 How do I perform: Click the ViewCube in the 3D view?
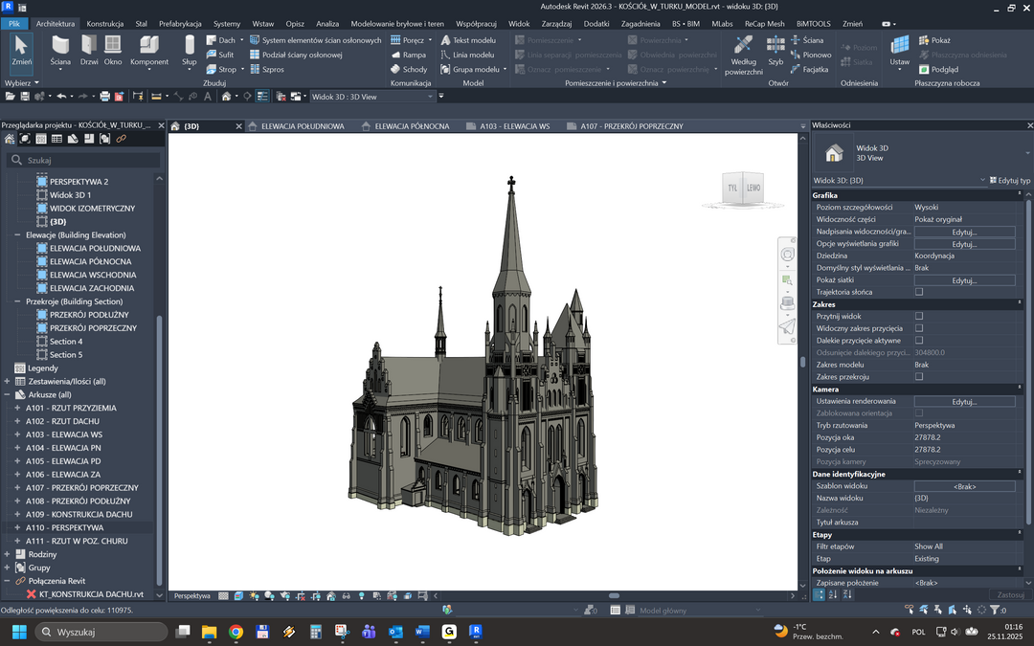743,189
